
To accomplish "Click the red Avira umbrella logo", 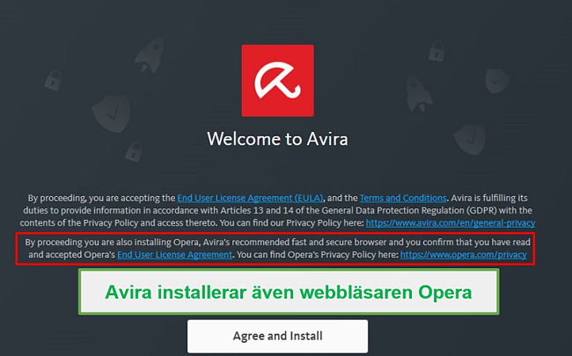I will point(277,81).
